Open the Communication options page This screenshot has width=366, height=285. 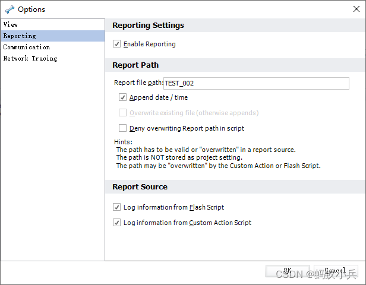coord(27,47)
